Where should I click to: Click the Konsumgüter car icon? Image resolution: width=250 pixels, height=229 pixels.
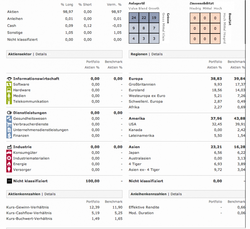pyautogui.click(x=9, y=153)
